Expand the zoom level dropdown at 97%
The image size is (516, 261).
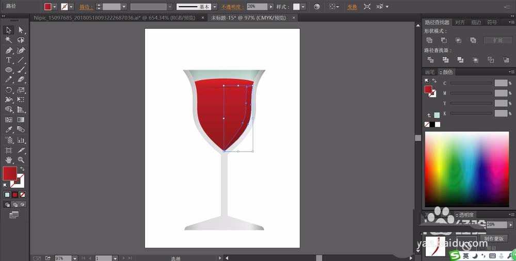[75, 258]
